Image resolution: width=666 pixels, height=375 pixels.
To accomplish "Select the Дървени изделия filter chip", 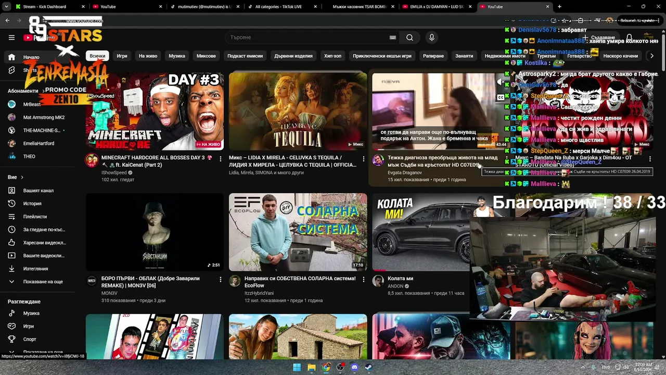I will (293, 56).
